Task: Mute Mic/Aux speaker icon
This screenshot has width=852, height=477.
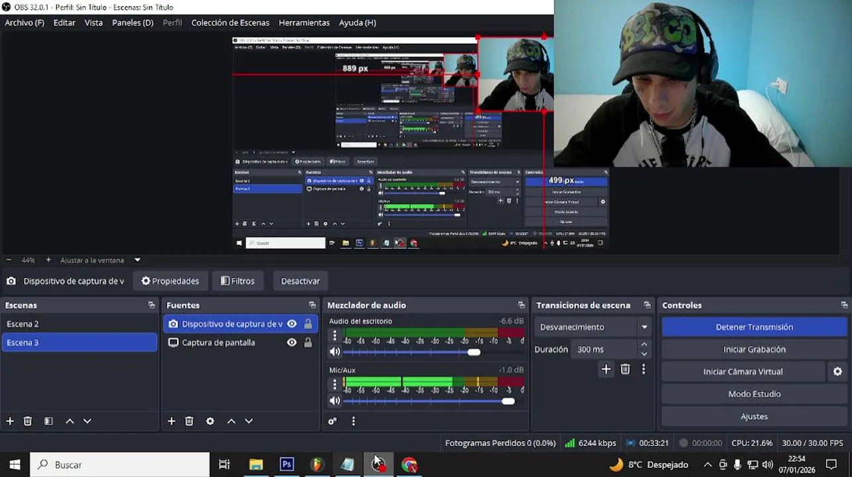Action: (x=334, y=401)
